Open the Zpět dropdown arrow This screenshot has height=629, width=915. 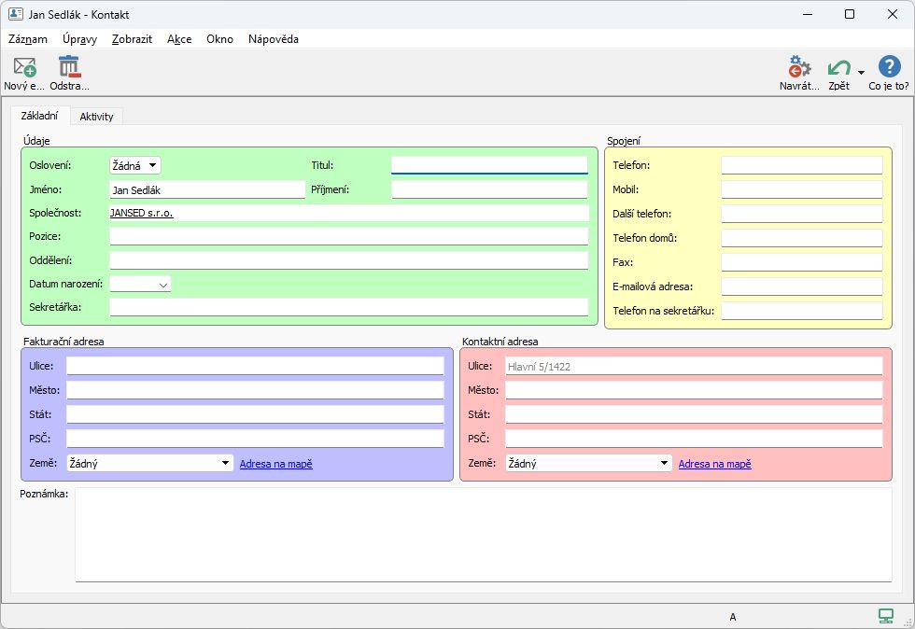tap(861, 72)
